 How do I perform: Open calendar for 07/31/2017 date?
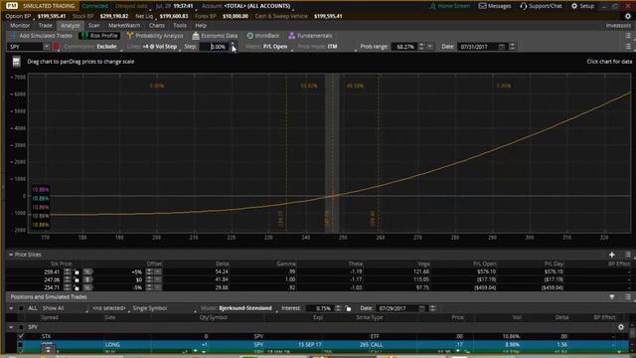502,47
